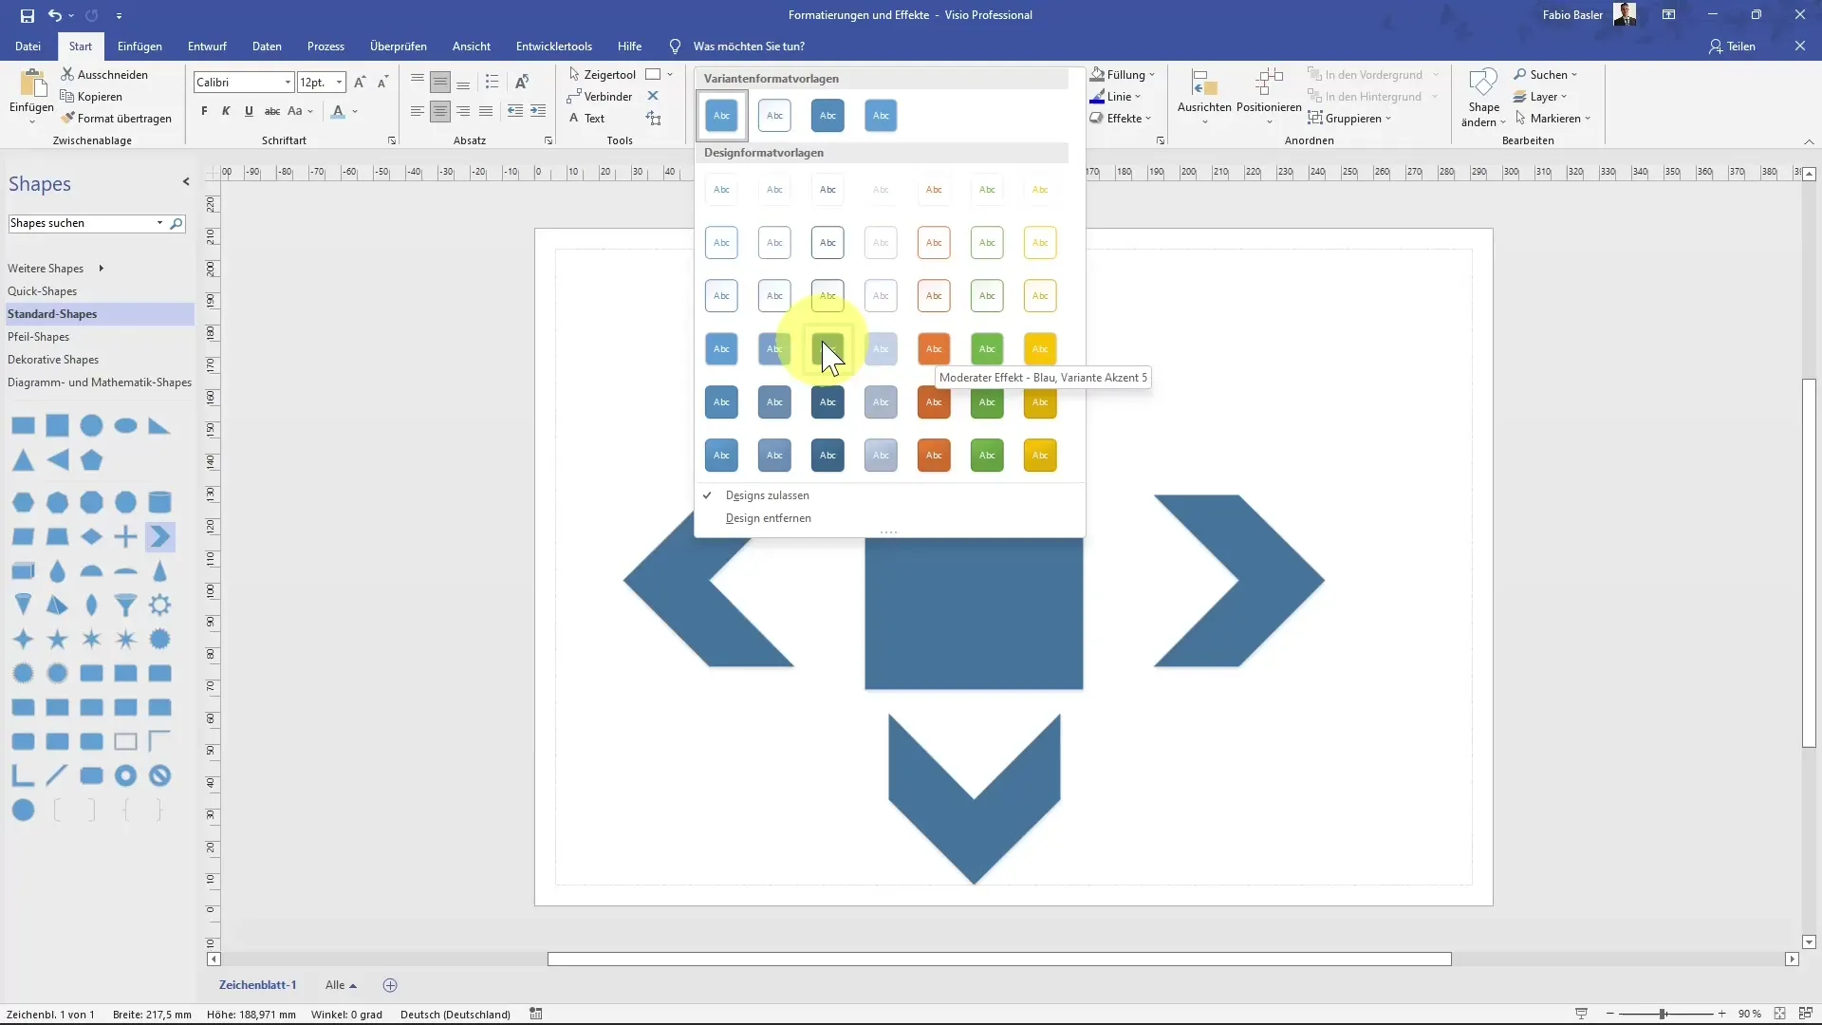The width and height of the screenshot is (1822, 1025).
Task: Select the Zeigertool pointer tool
Action: [x=602, y=74]
